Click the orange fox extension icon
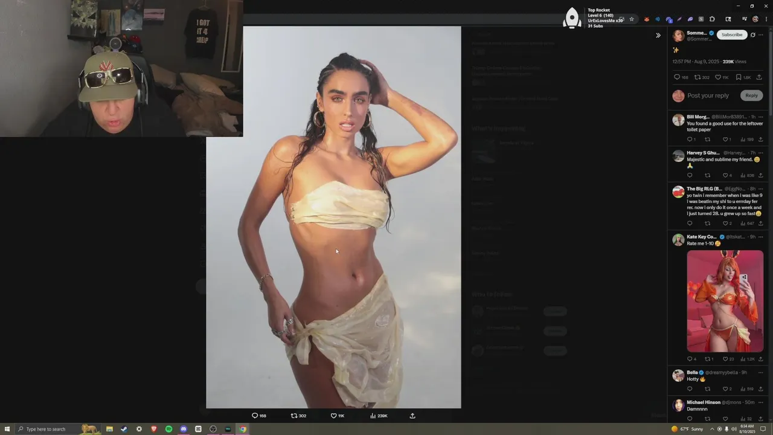The height and width of the screenshot is (435, 773). tap(647, 19)
